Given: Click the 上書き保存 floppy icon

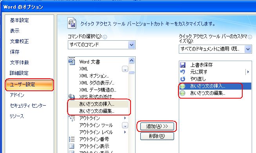Looking at the screenshot, I should (183, 65).
